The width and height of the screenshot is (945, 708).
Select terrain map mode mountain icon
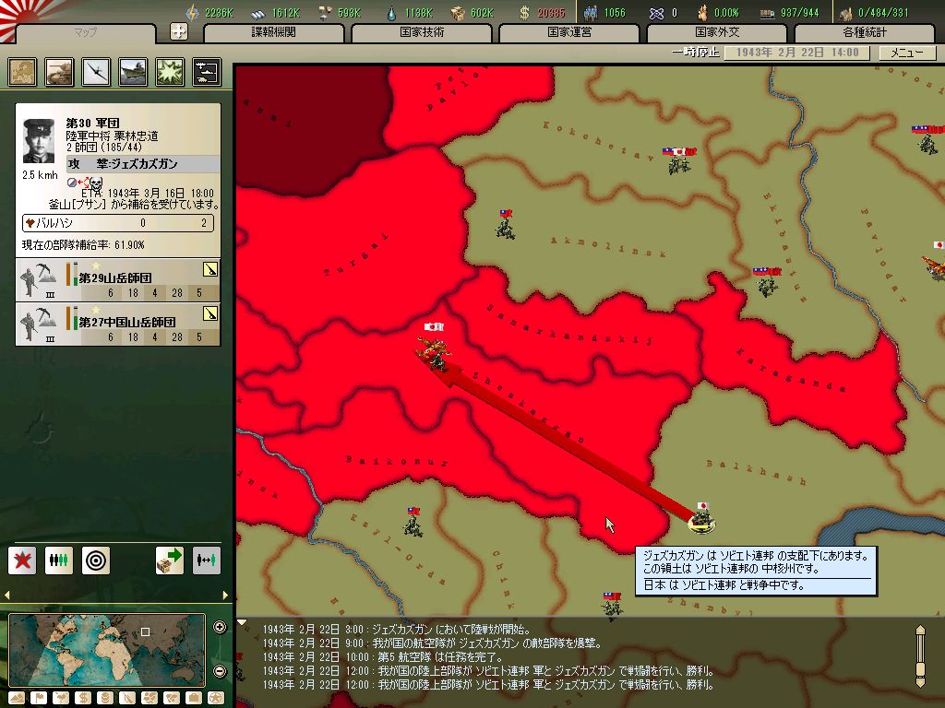[17, 698]
